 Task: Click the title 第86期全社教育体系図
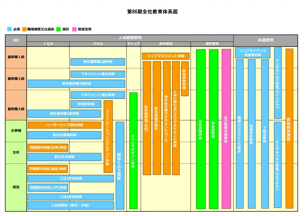152,12
